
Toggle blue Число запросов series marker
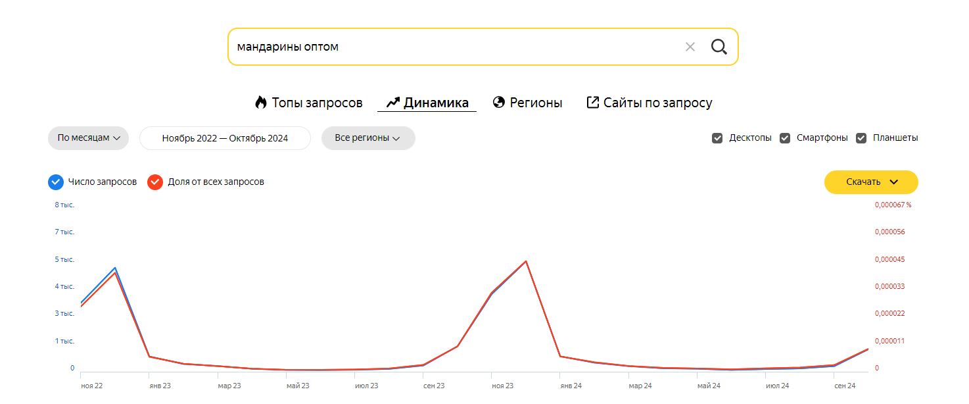[x=56, y=182]
